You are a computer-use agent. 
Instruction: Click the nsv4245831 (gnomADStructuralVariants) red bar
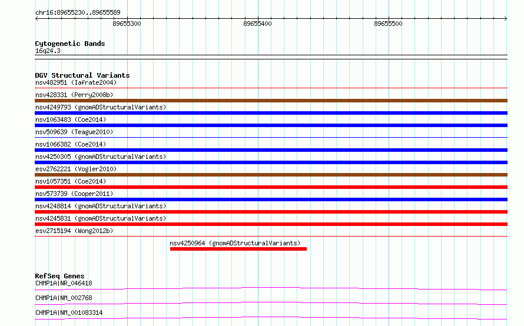271,224
